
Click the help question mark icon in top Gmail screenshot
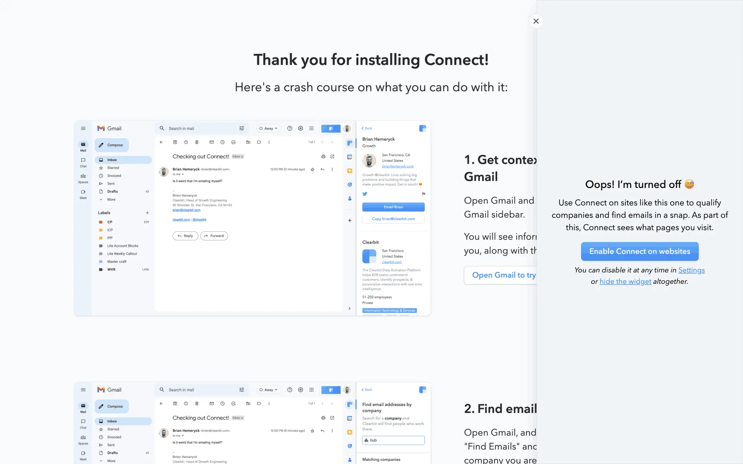click(x=289, y=128)
